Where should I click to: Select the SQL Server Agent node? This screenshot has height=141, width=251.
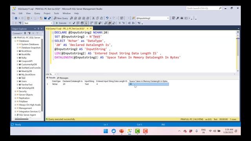27,115
